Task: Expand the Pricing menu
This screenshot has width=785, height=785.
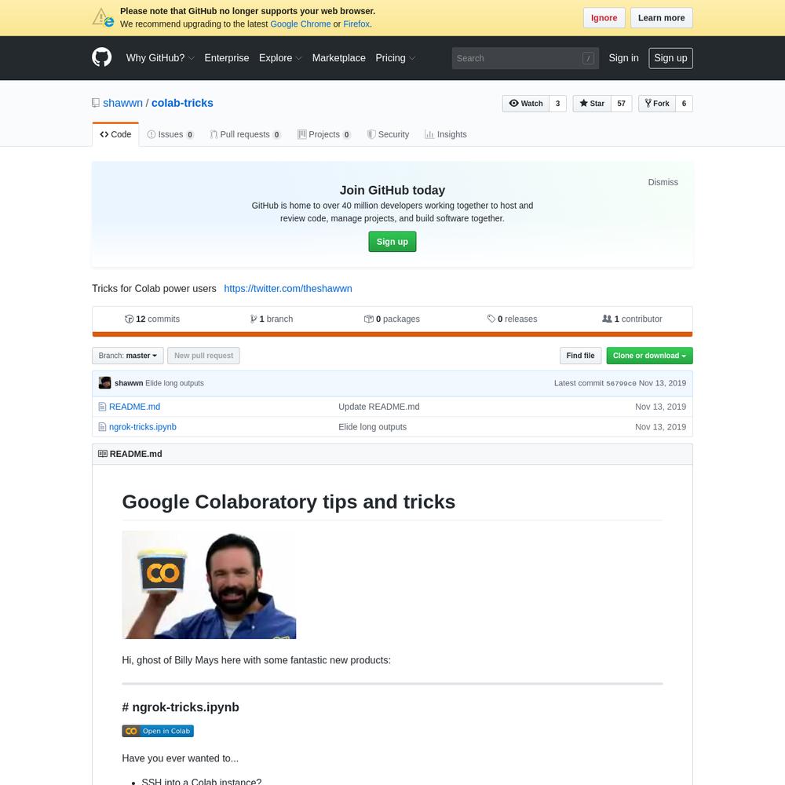Action: pos(396,58)
